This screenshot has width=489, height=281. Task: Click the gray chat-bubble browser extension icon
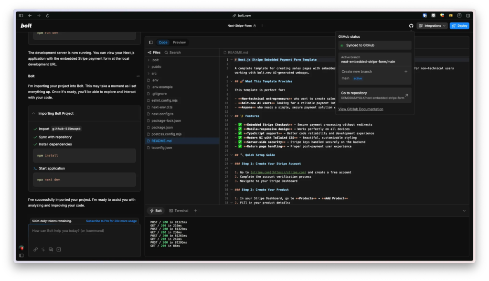433,16
